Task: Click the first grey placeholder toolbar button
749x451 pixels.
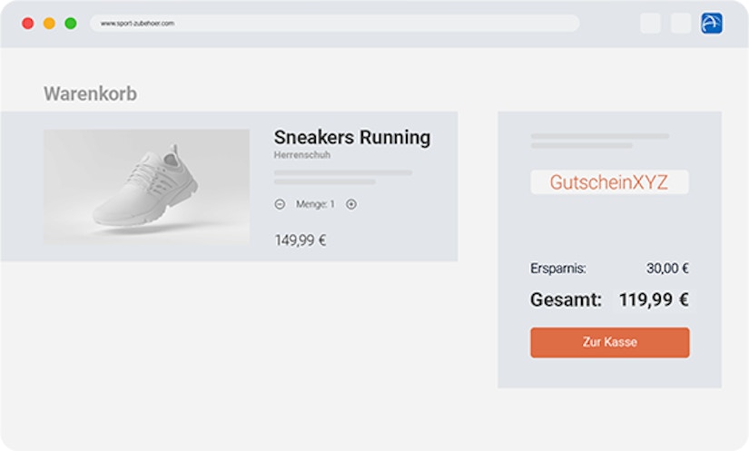Action: (x=650, y=23)
